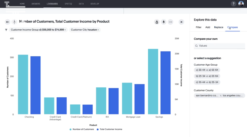Image resolution: width=247 pixels, height=137 pixels.
Task: Select san bernardino vs los angeles suggestion
Action: [x=219, y=95]
